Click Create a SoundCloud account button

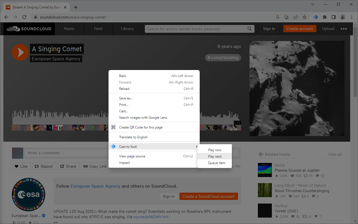[209, 196]
